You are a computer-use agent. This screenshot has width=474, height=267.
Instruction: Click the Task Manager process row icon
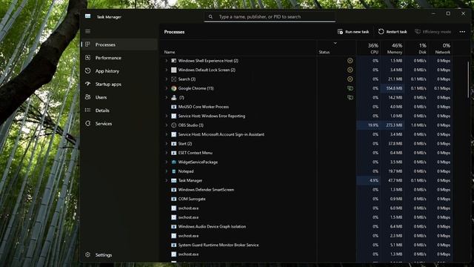(174, 180)
